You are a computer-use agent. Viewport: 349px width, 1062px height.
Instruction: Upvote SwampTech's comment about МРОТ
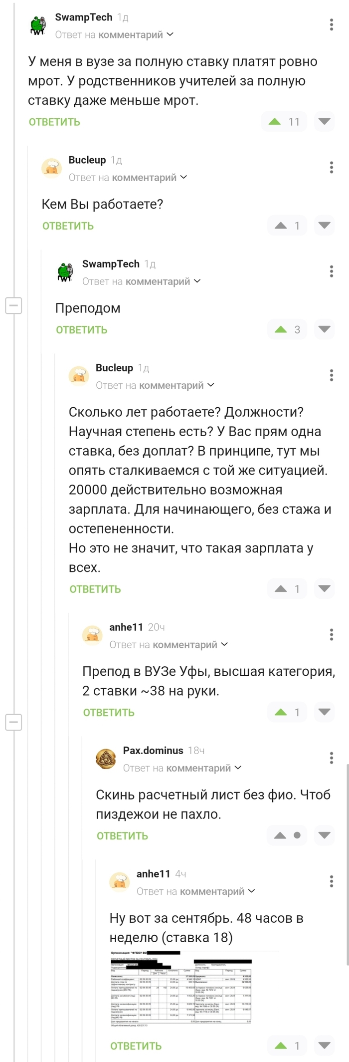(275, 122)
